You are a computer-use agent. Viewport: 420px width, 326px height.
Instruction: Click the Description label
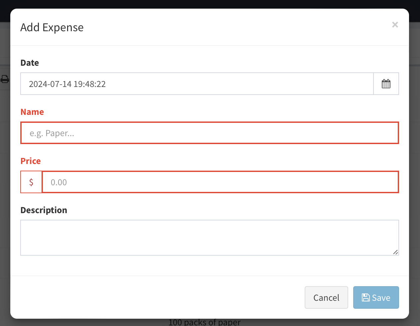(44, 210)
